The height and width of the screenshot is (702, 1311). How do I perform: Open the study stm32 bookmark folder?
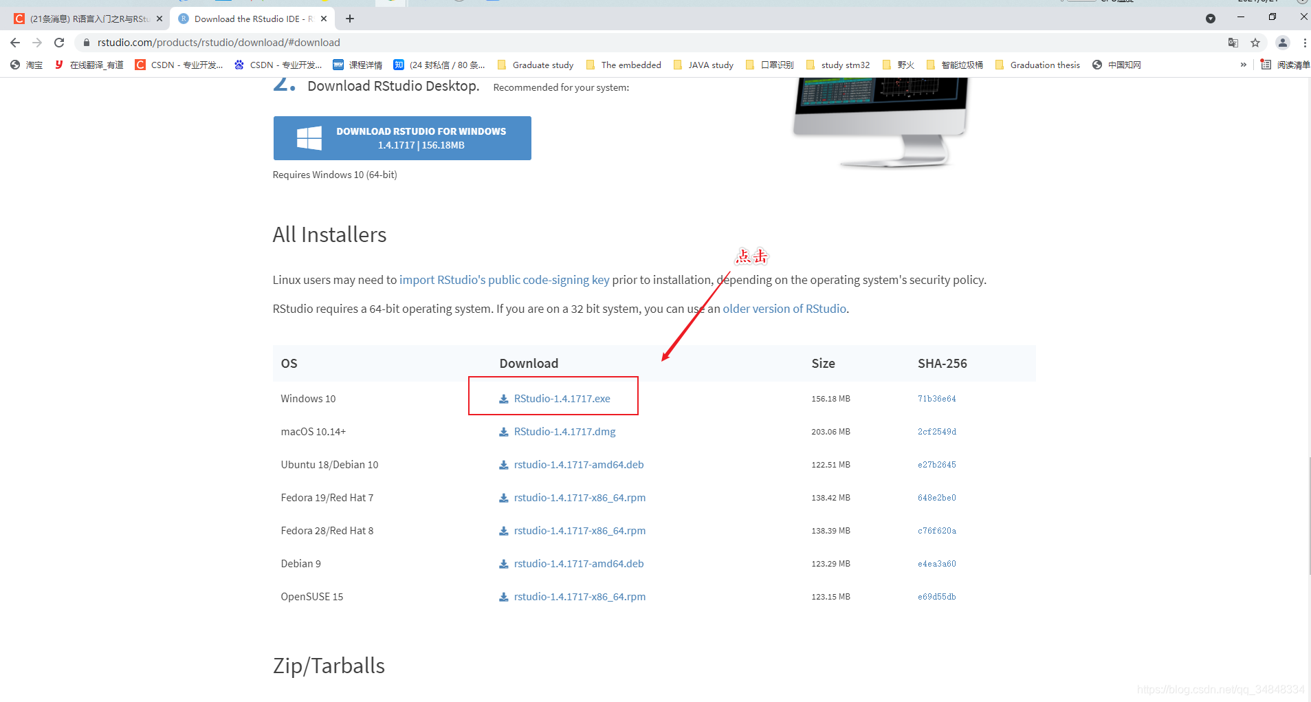pyautogui.click(x=837, y=65)
